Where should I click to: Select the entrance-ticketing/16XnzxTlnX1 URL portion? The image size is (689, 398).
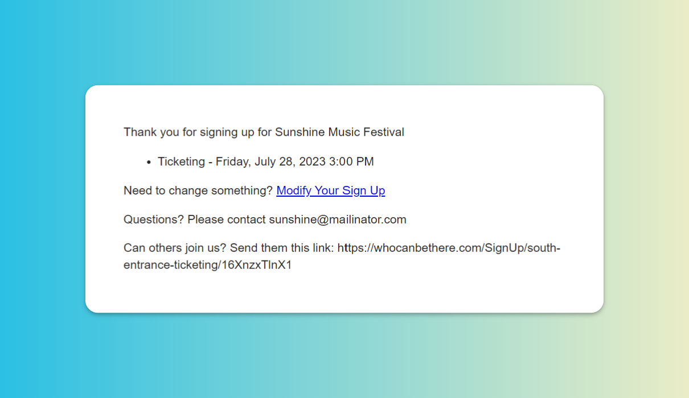coord(208,265)
